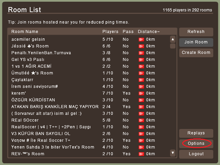Open the Replays section
The width and height of the screenshot is (220, 165).
(196, 133)
